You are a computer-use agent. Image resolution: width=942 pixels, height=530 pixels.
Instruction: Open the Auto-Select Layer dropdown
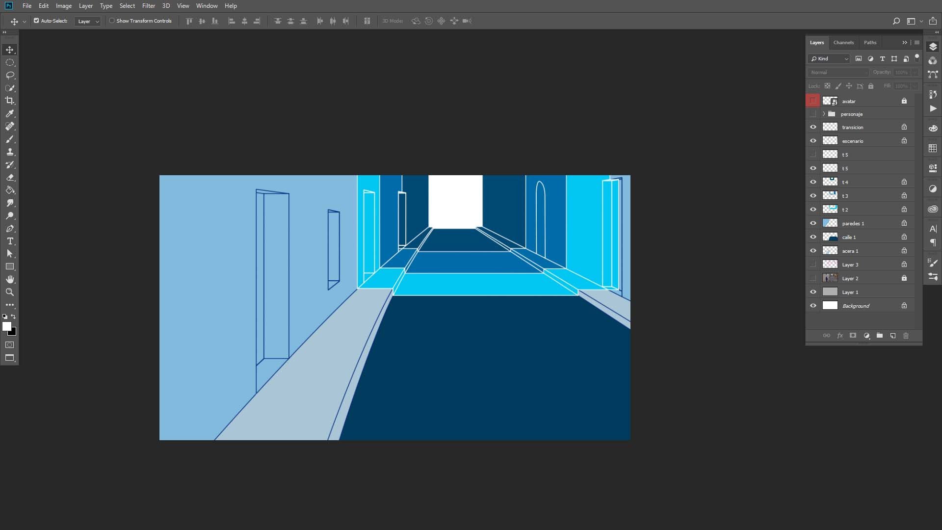[88, 21]
